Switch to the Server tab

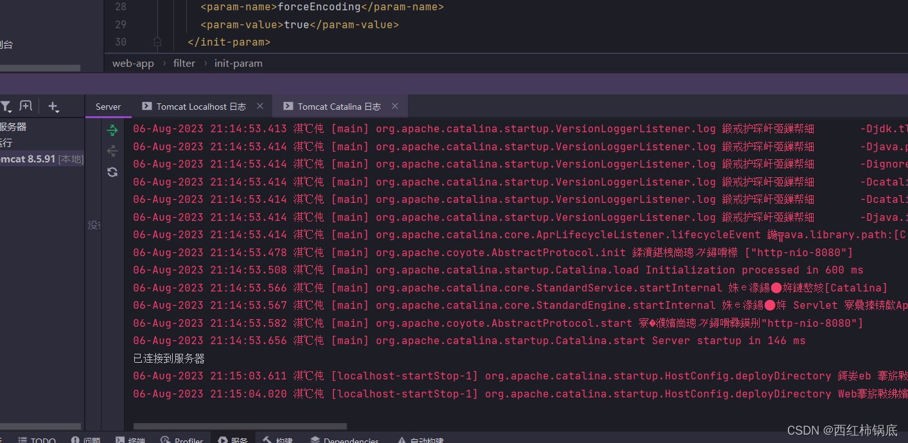pos(108,106)
